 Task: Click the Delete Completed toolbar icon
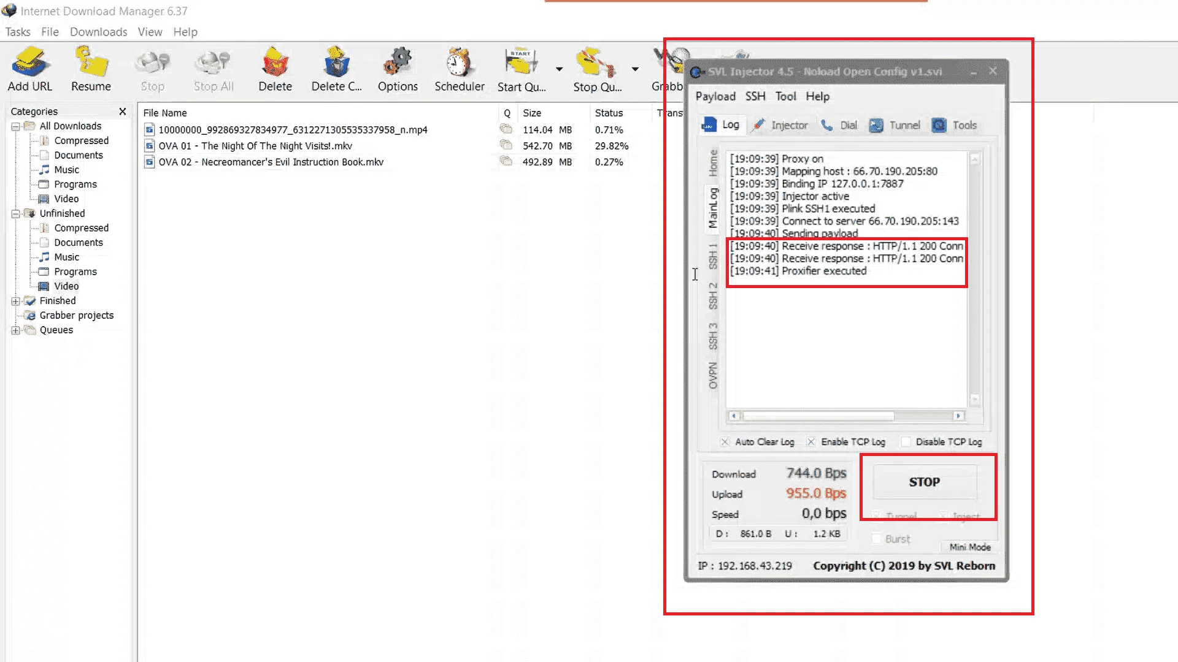(336, 63)
